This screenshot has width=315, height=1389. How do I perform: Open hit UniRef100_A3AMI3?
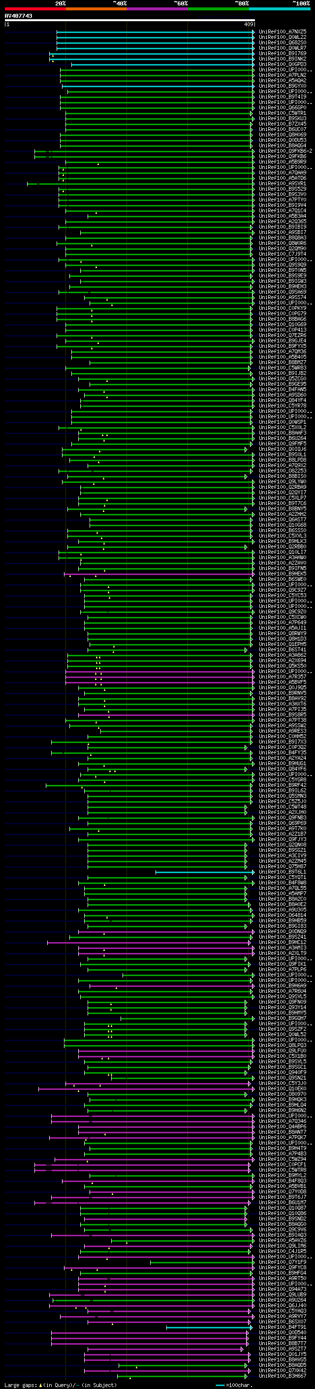coord(282,948)
